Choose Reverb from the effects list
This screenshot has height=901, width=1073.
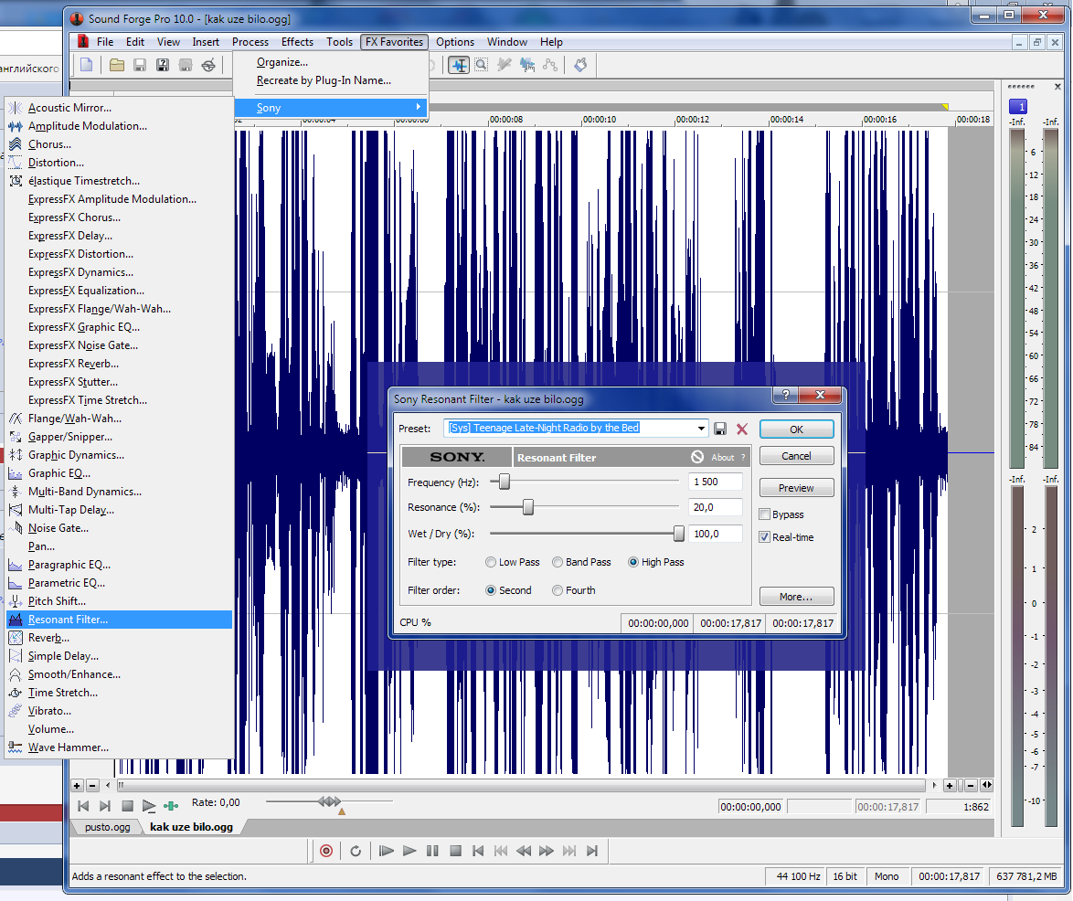[48, 638]
